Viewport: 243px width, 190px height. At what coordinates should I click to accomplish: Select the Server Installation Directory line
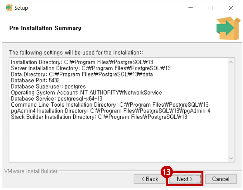91,68
